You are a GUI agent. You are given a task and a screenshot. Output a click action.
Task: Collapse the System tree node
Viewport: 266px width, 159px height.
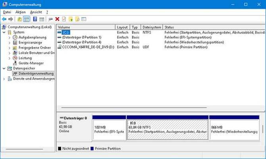pyautogui.click(x=4, y=32)
